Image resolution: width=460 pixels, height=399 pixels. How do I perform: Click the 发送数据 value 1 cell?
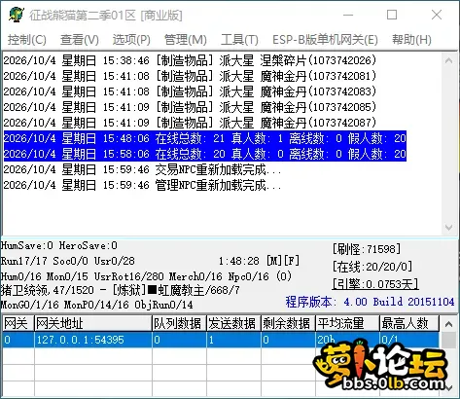[x=233, y=340]
